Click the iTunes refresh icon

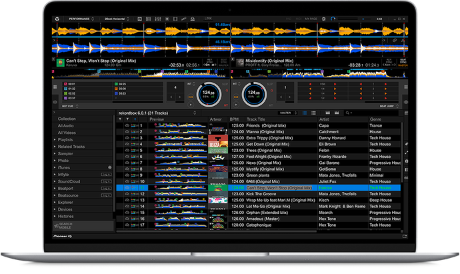[110, 167]
